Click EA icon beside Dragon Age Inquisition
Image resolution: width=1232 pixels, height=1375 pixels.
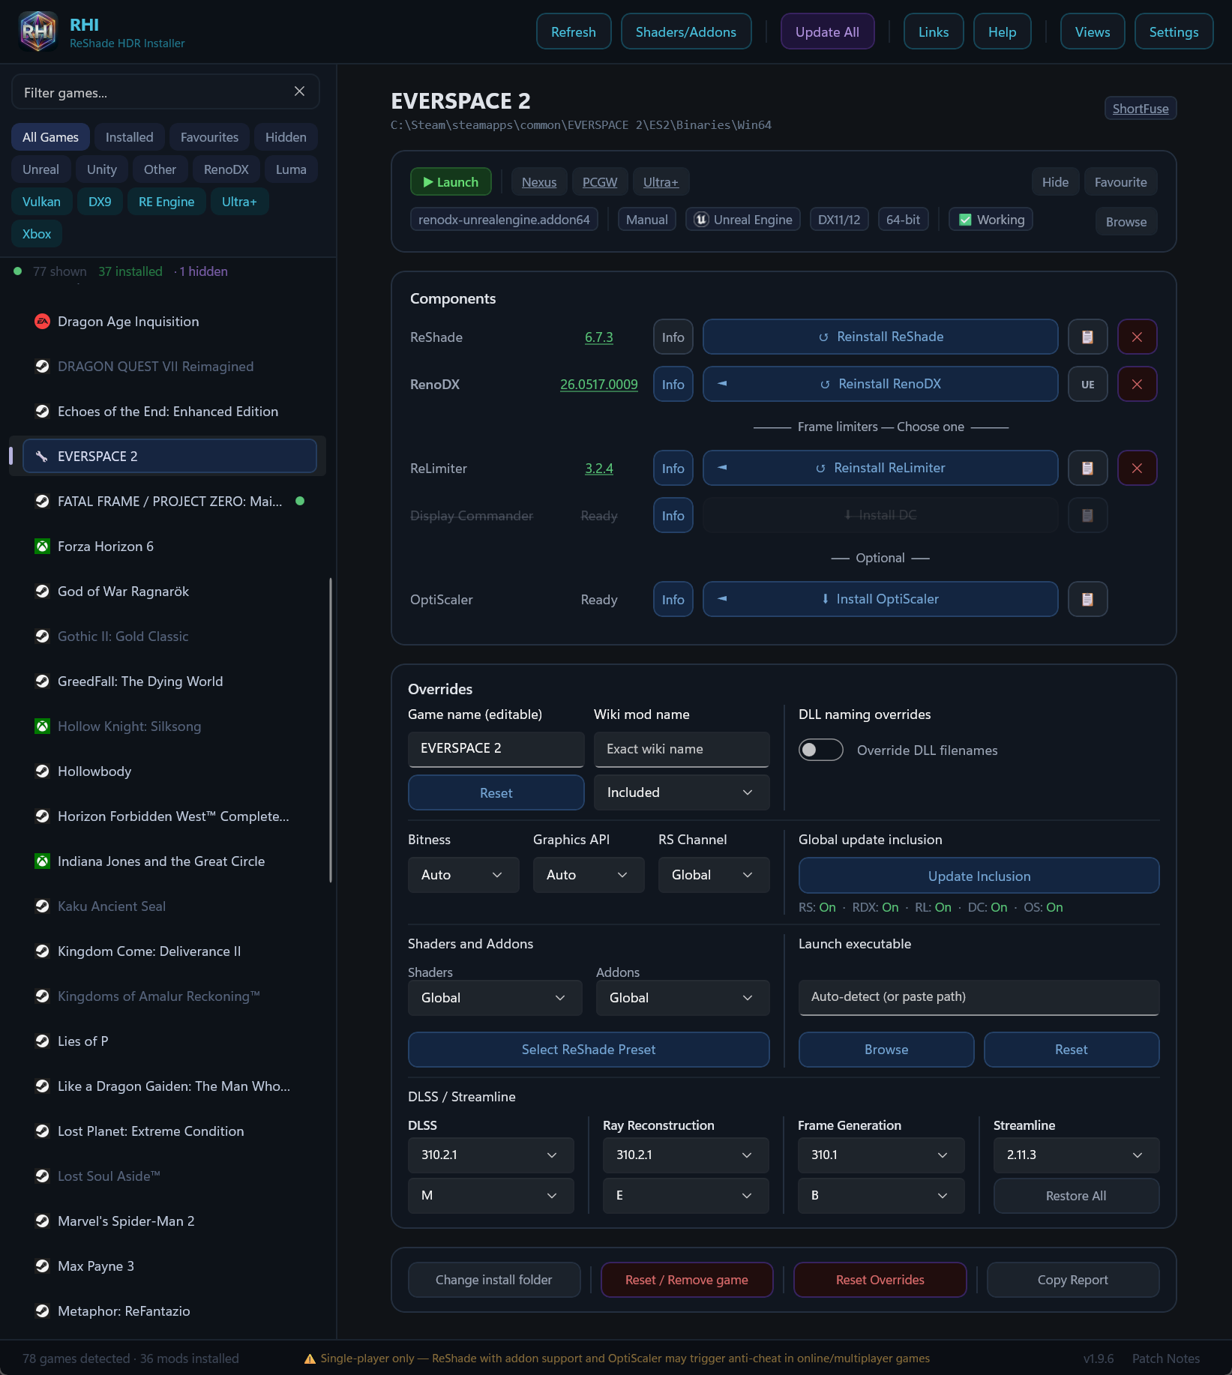(x=43, y=321)
